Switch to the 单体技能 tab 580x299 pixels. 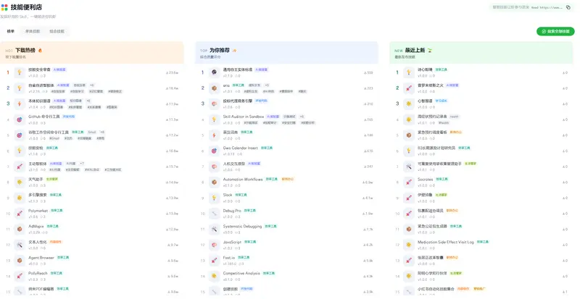click(33, 31)
